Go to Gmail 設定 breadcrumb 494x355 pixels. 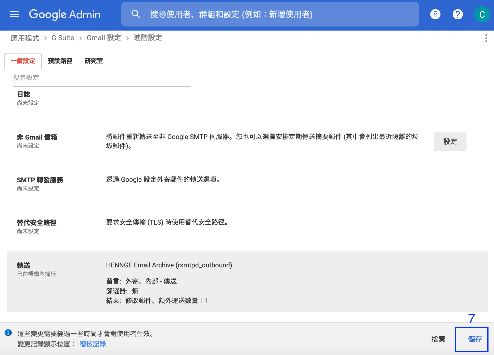click(104, 38)
